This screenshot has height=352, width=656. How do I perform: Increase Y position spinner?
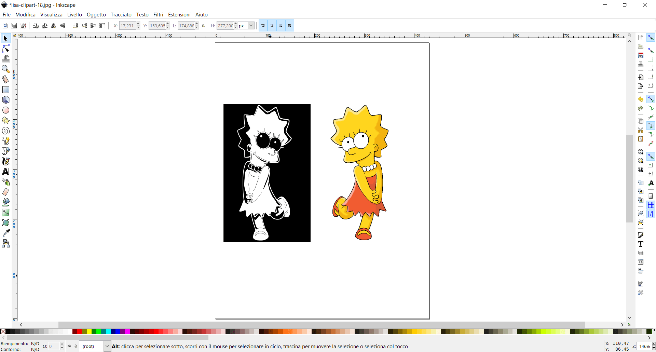(167, 24)
